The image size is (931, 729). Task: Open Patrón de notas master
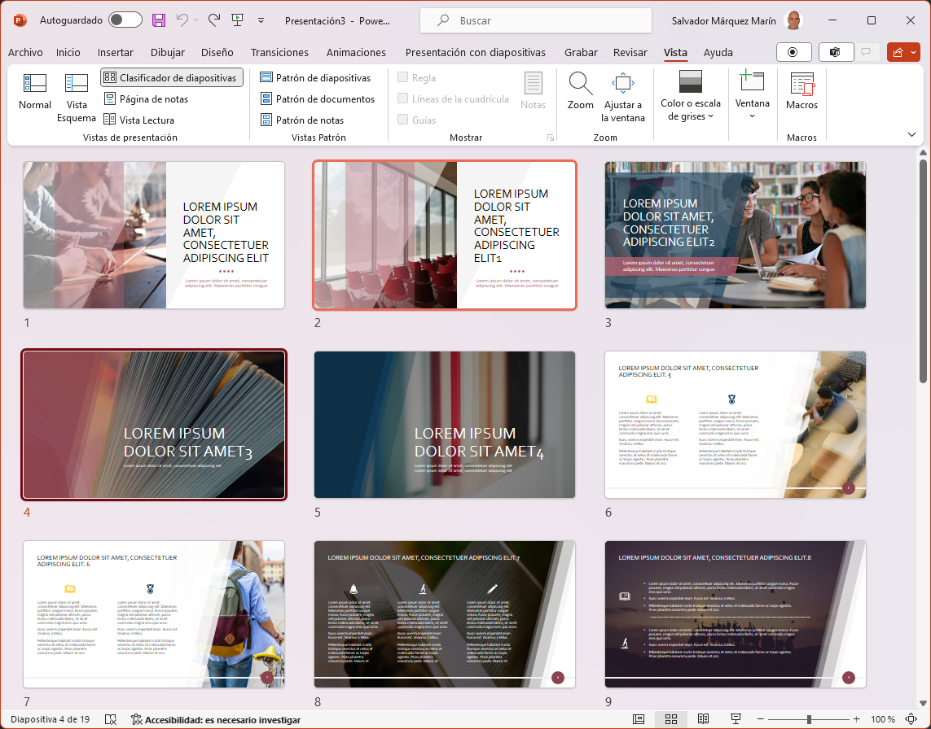(x=302, y=120)
